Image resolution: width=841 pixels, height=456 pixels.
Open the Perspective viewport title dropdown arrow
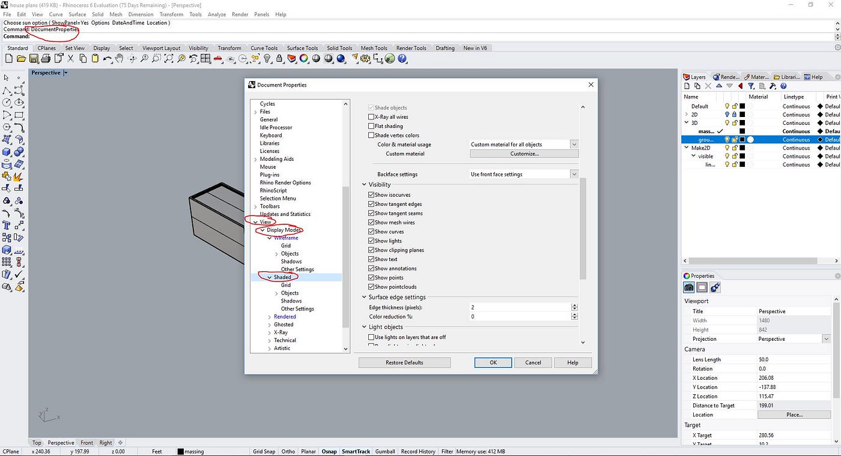(65, 73)
